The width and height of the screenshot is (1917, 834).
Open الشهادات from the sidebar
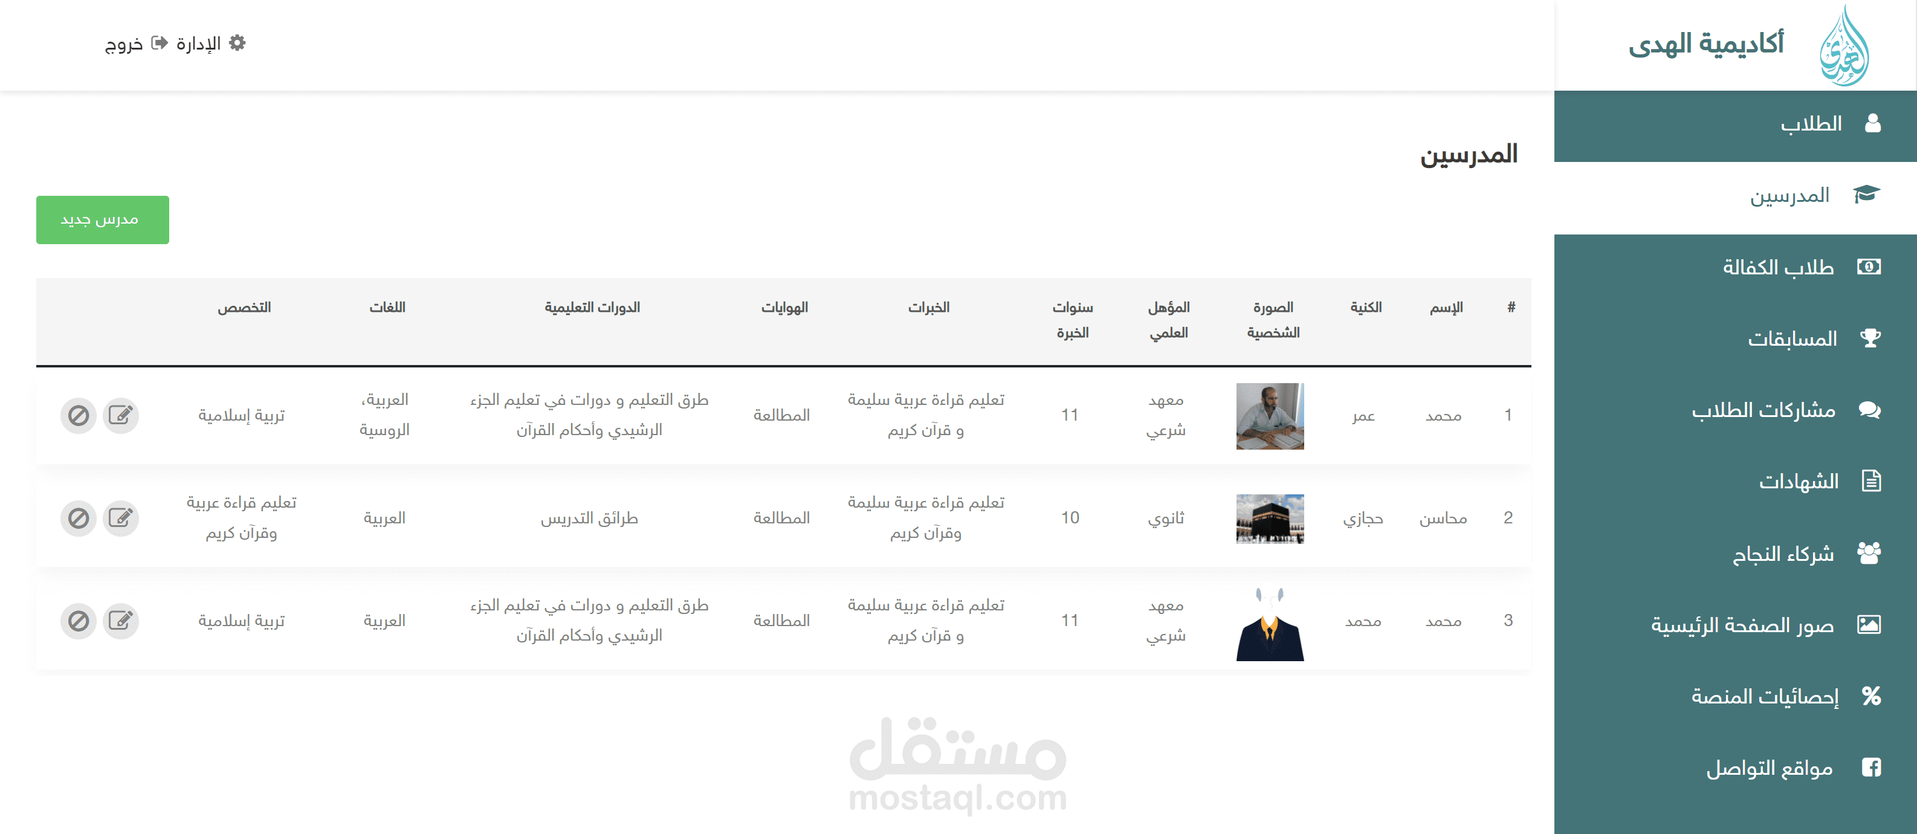[x=1798, y=481]
